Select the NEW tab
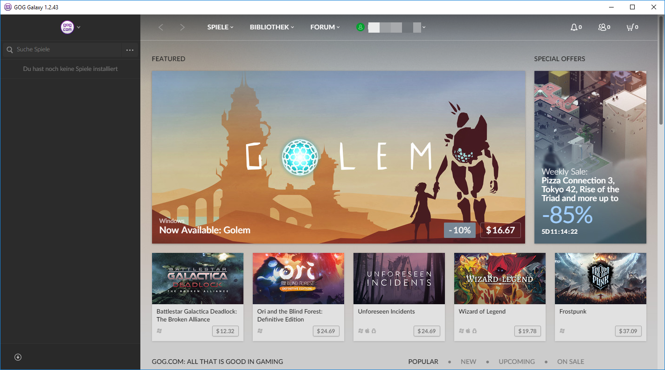Screen dimensions: 665x370 tap(469, 362)
